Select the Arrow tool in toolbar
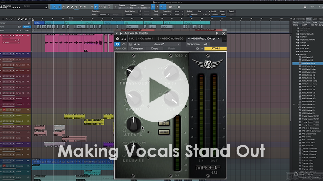This screenshot has width=323, height=181. point(55,7)
